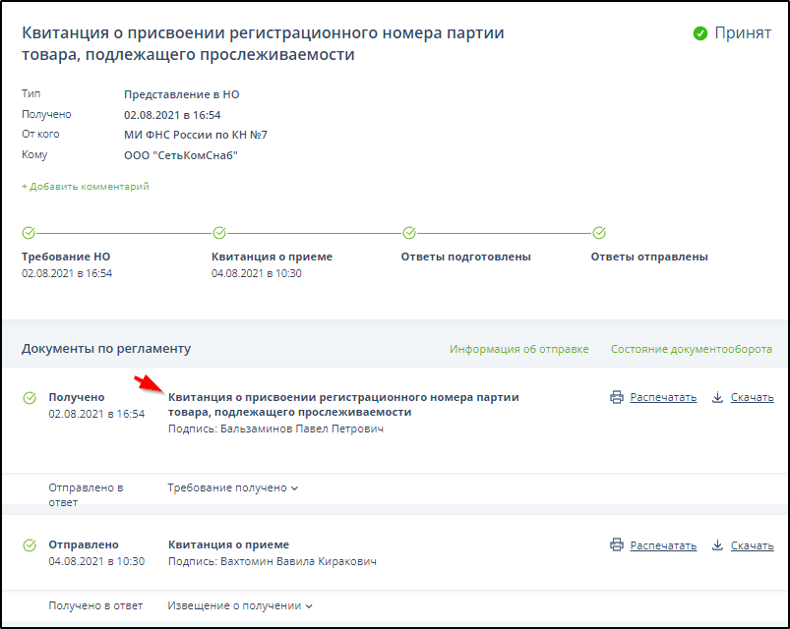790x629 pixels.
Task: Click printer icon for sent Квитанция о приеме
Action: 617,544
